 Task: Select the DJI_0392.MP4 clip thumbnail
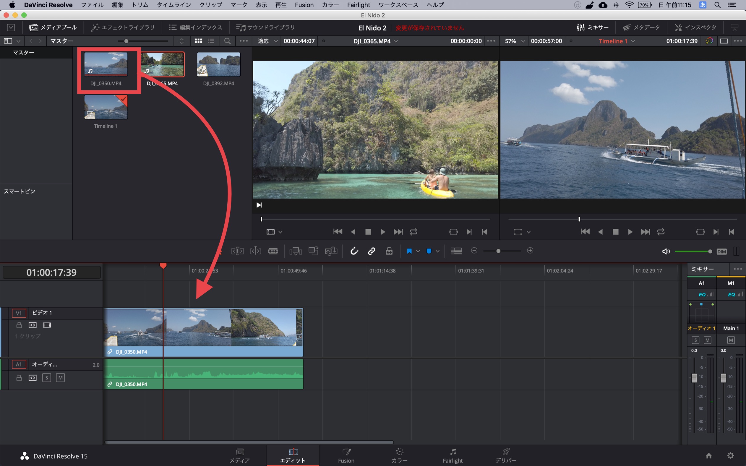[x=218, y=64]
